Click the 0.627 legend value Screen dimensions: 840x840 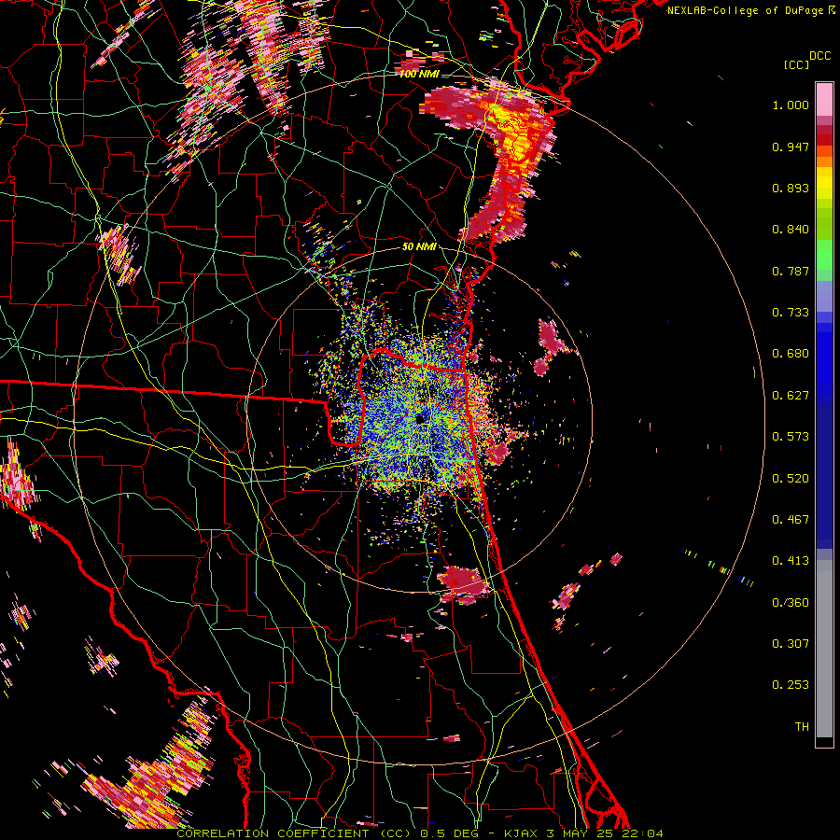click(791, 396)
